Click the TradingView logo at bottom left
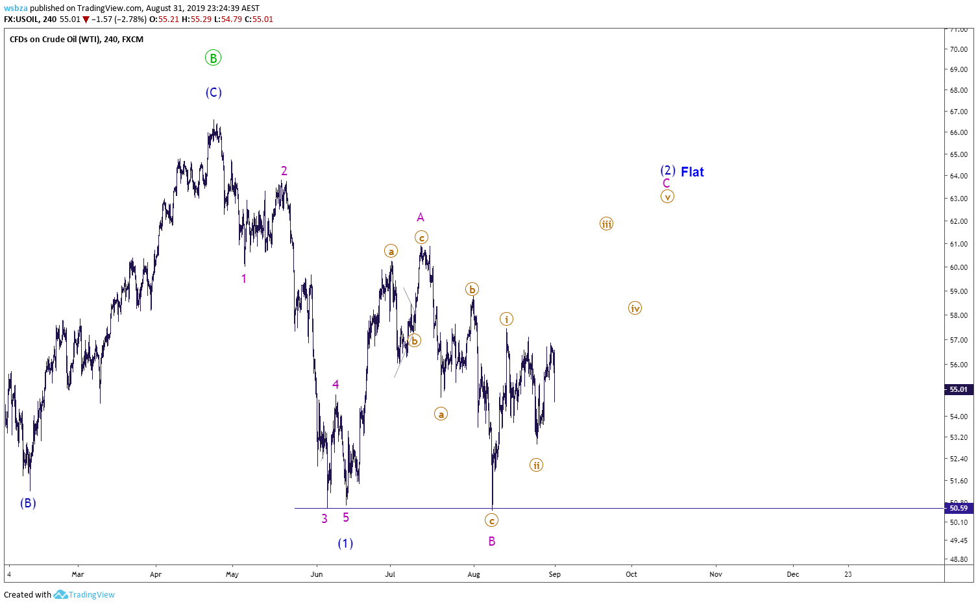This screenshot has height=606, width=978. [84, 594]
